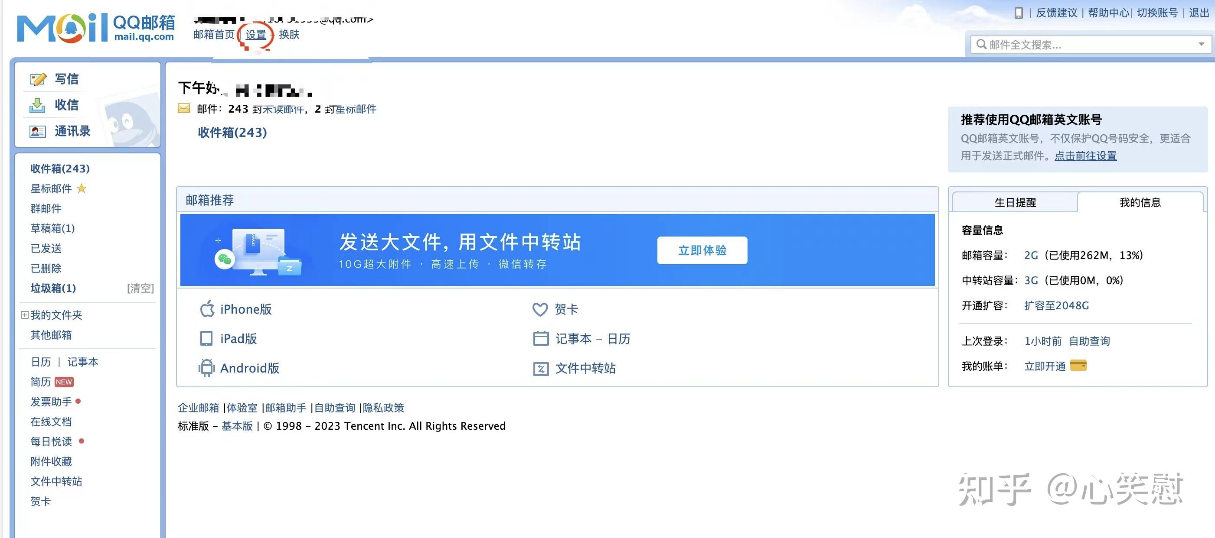The width and height of the screenshot is (1215, 538).
Task: Click the compose mail pencil icon
Action: tap(38, 79)
